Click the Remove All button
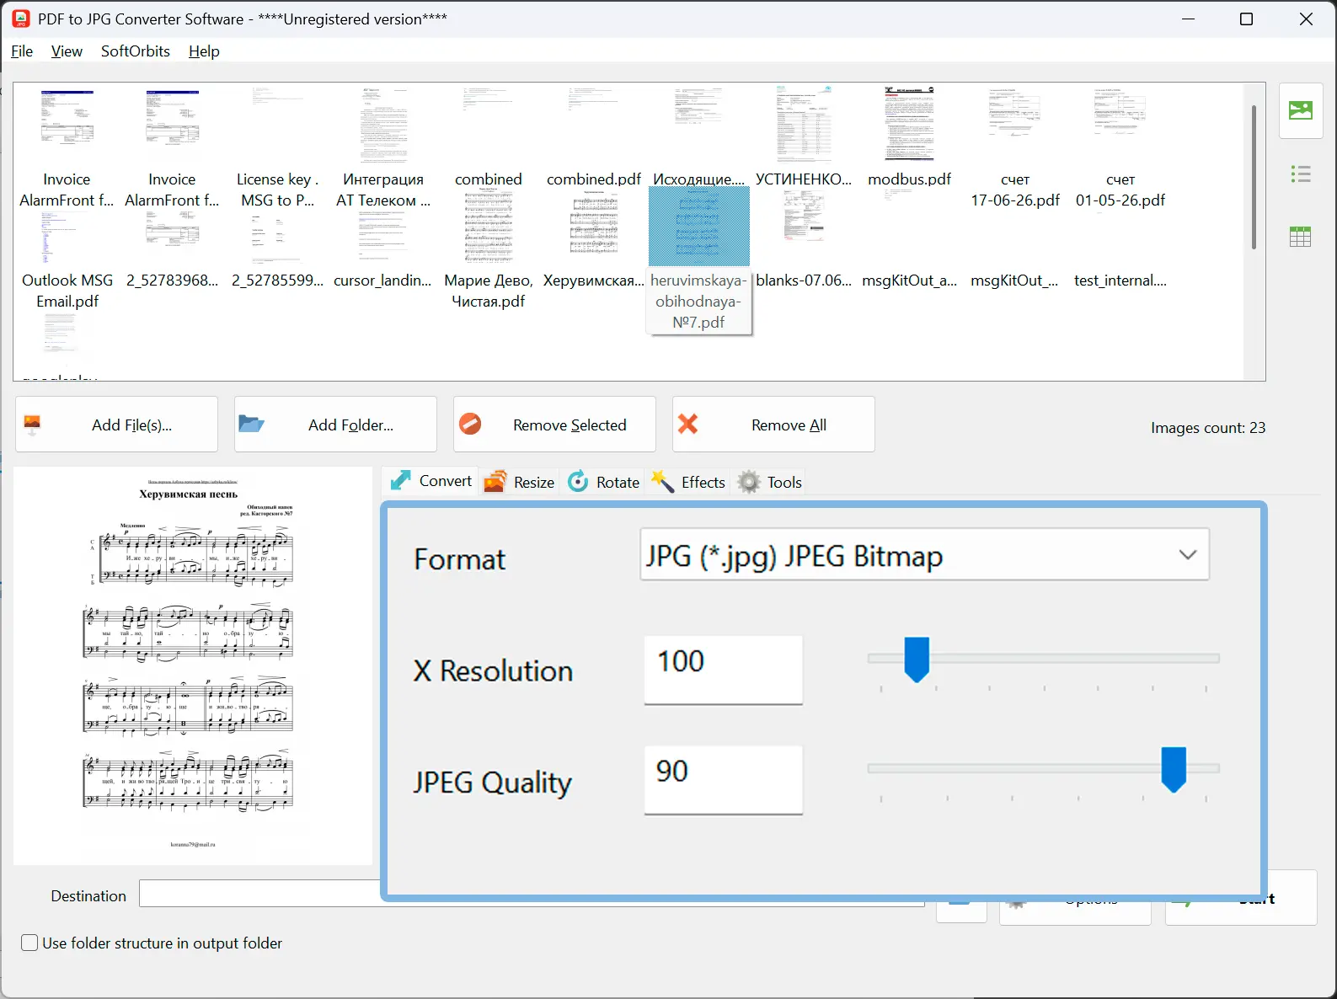This screenshot has height=999, width=1337. 773,425
